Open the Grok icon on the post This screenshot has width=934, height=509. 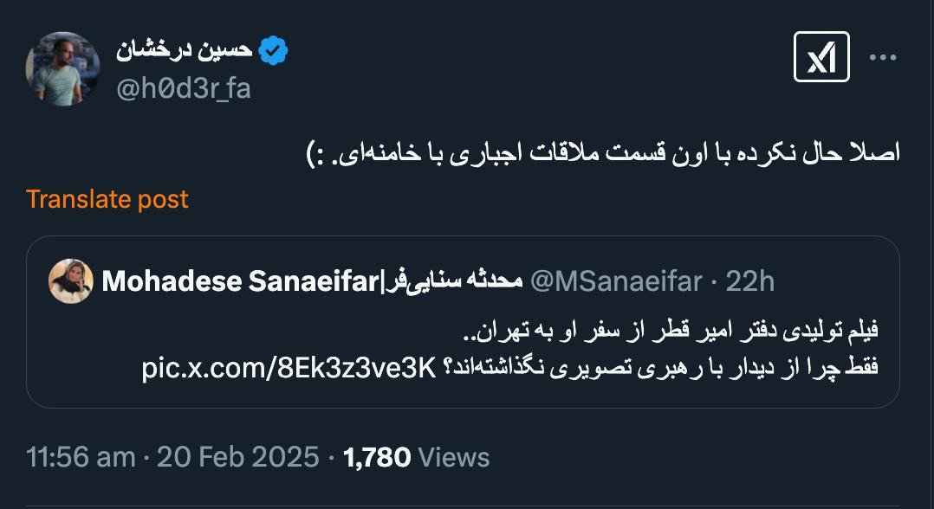(821, 57)
